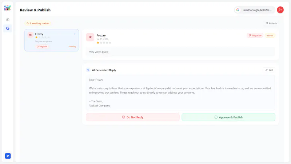The width and height of the screenshot is (291, 164).
Task: Click the Very worst place text in detail
Action: coord(99,52)
